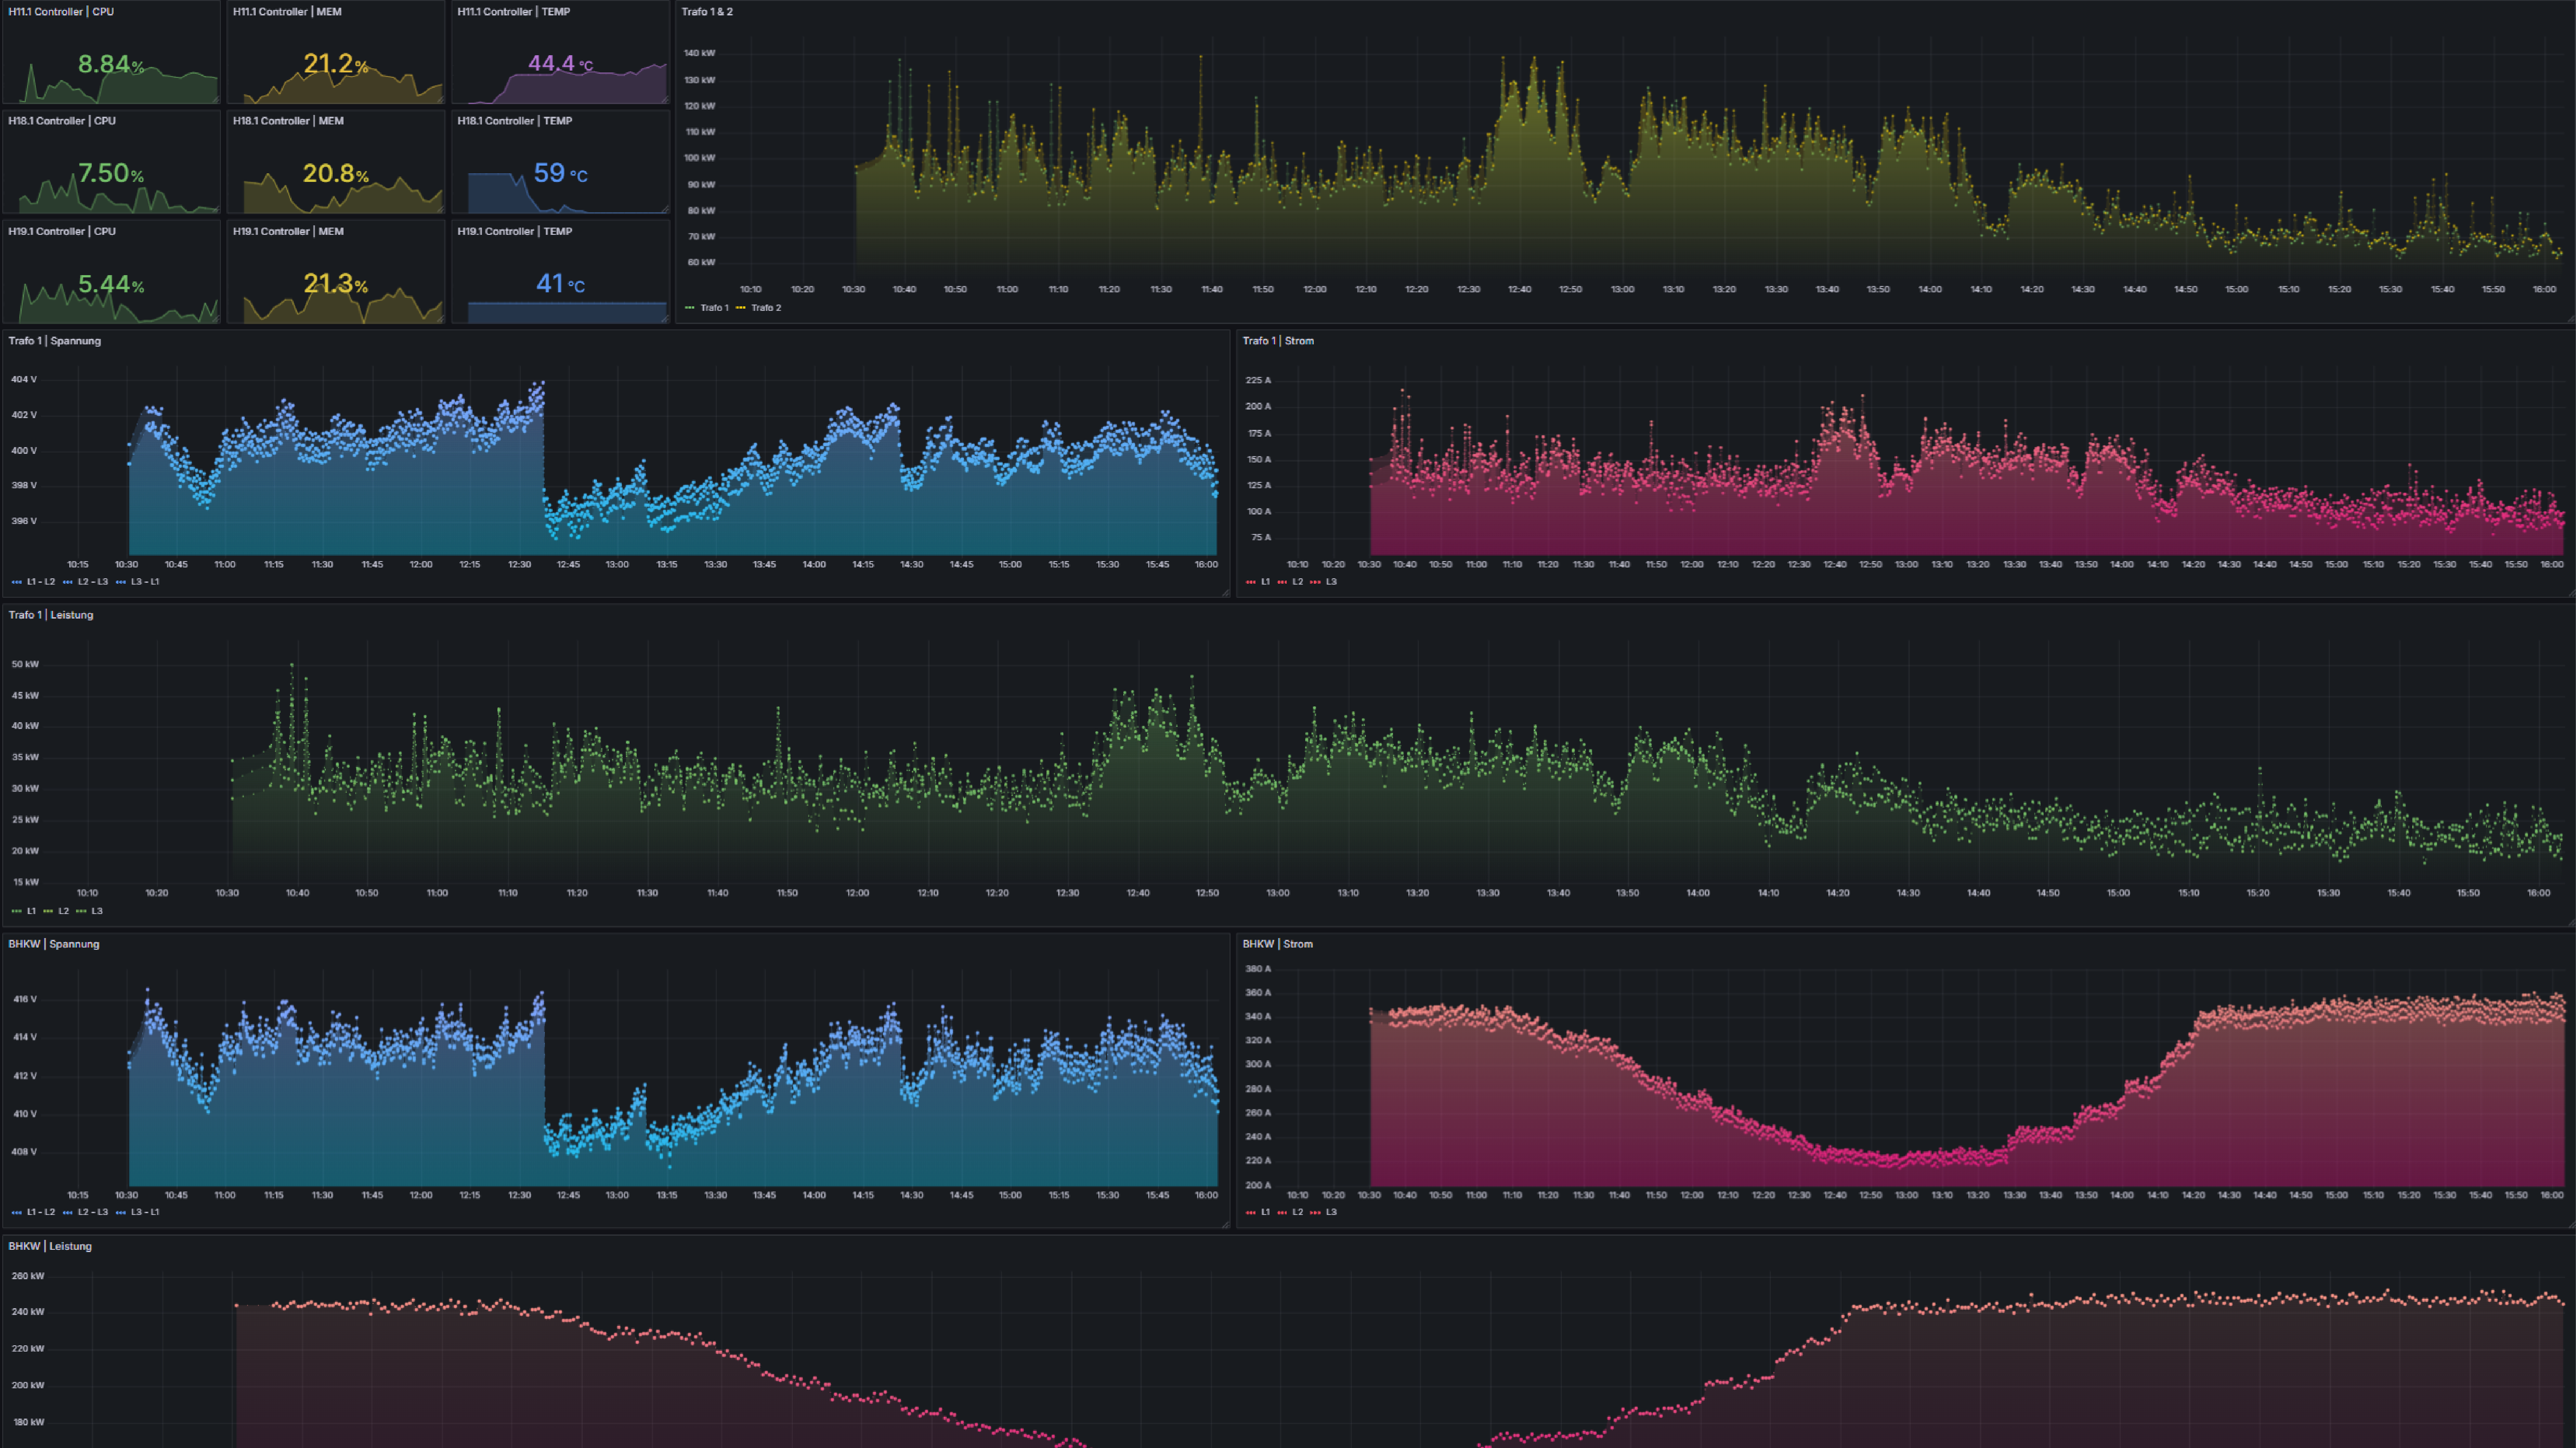This screenshot has height=1448, width=2576.
Task: Click the 20.8% value in H18.1 MEM panel
Action: 336,174
